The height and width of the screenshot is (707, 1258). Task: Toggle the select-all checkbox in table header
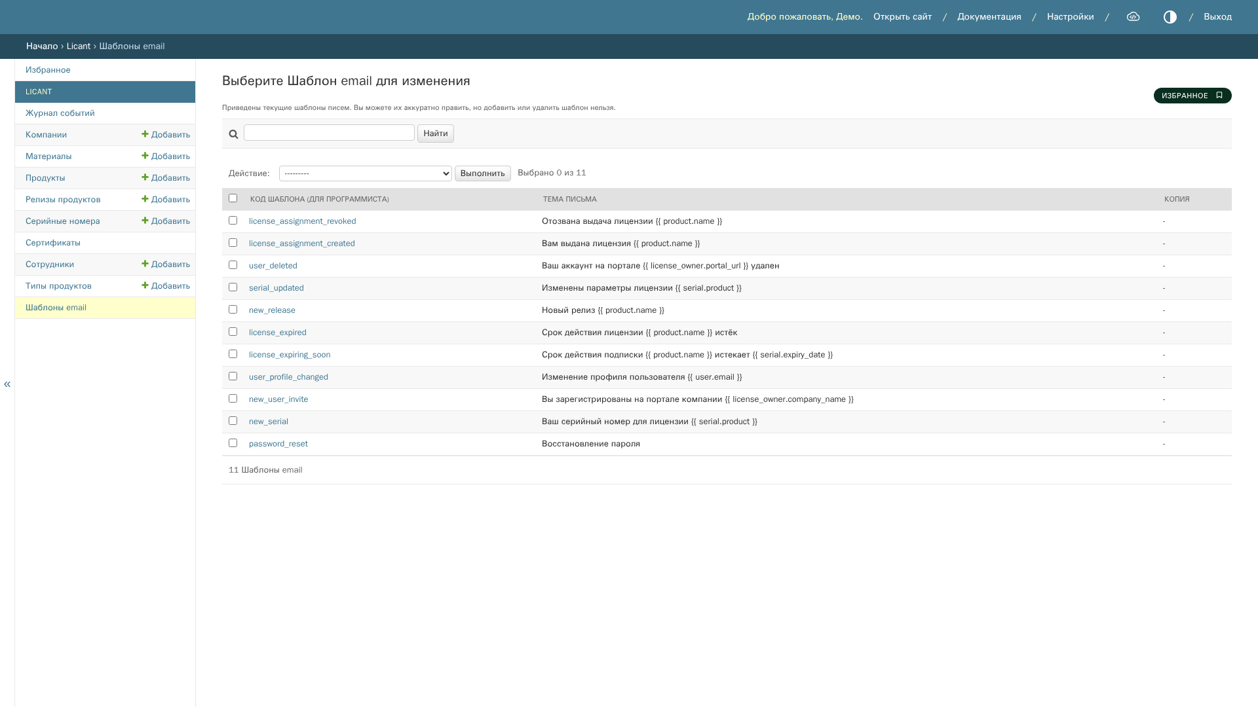click(x=233, y=198)
